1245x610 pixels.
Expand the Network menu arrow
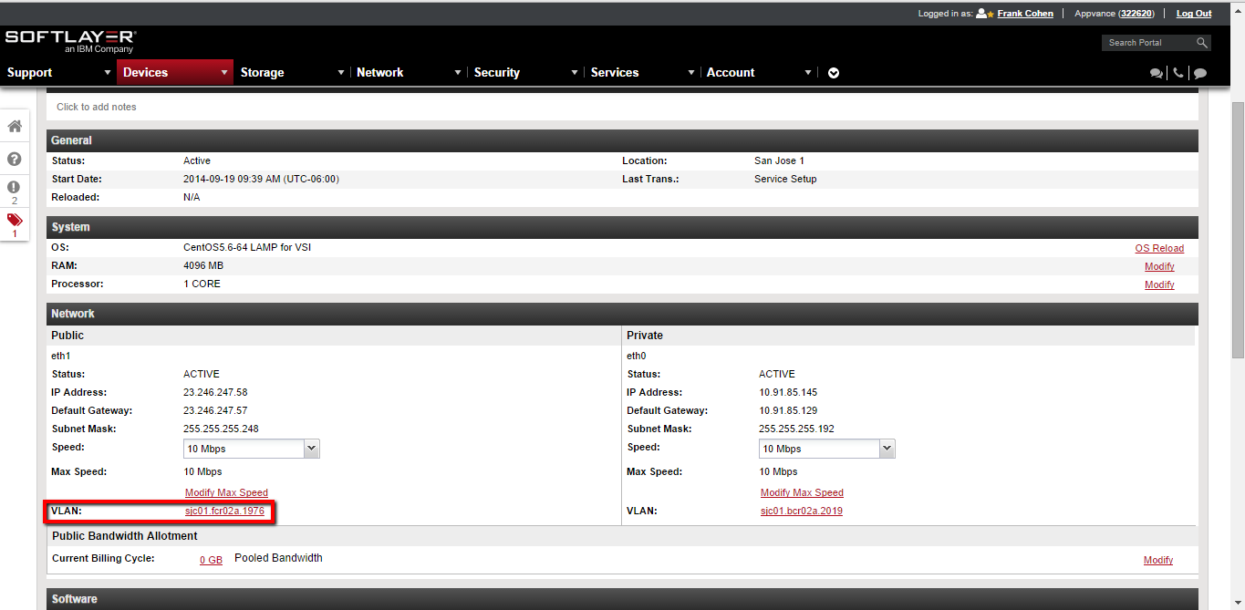pyautogui.click(x=458, y=73)
